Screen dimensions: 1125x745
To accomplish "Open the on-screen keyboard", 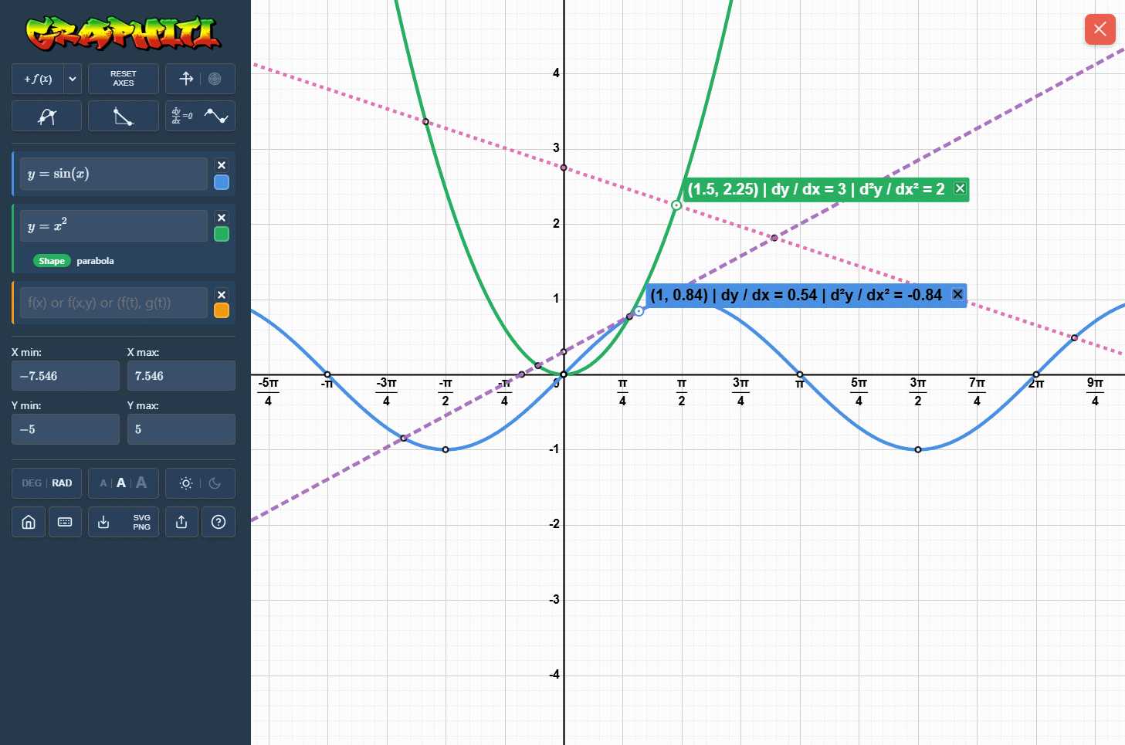I will coord(65,522).
